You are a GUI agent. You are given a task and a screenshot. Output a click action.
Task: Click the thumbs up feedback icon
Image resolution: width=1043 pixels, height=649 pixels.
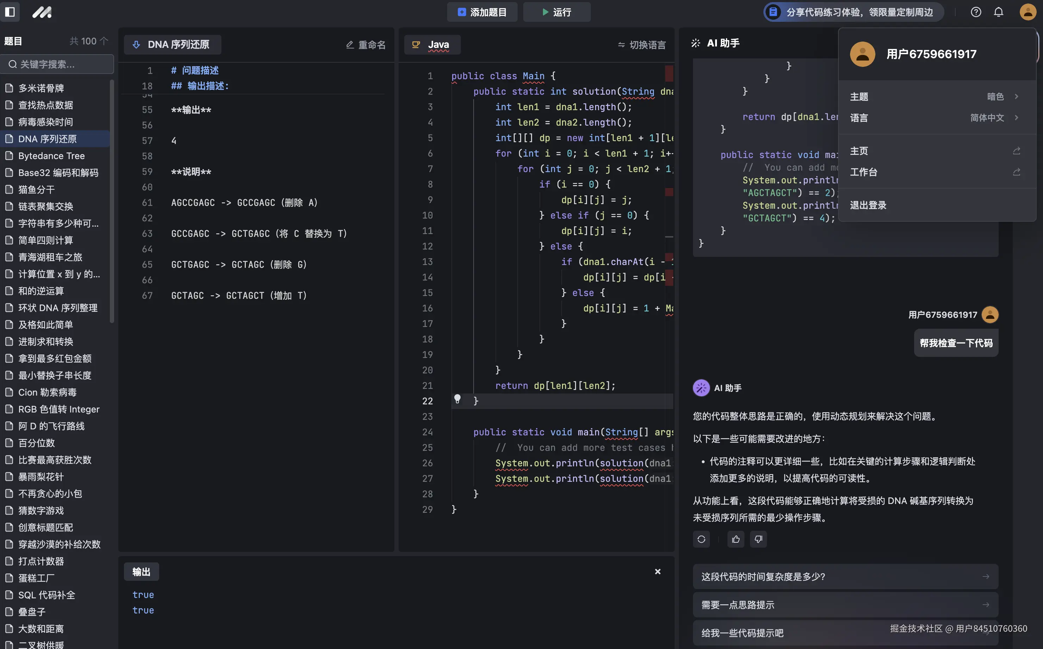pos(736,539)
